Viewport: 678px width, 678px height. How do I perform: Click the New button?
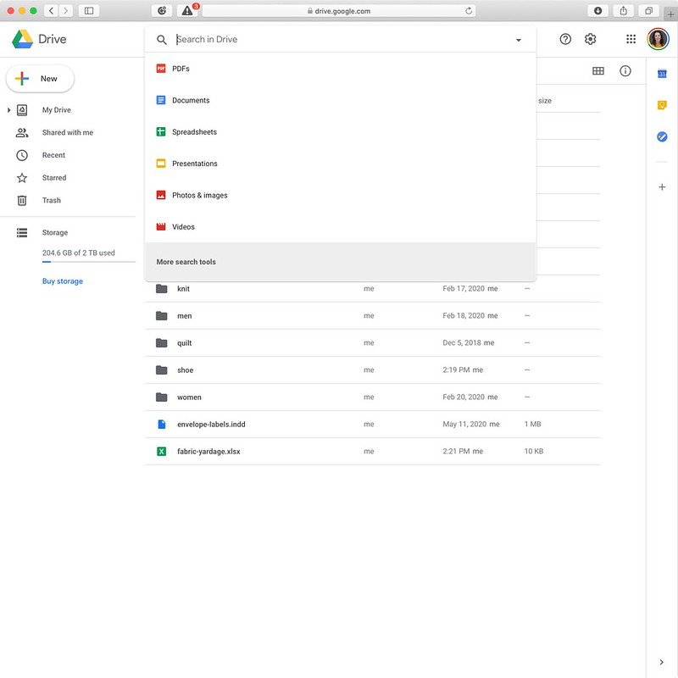pos(40,79)
